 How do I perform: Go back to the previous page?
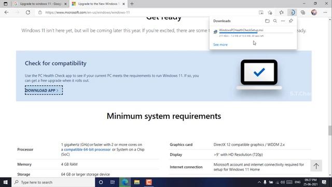6,12
